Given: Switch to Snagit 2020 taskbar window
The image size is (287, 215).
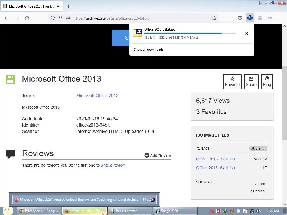Looking at the screenshot, I should [175, 211].
